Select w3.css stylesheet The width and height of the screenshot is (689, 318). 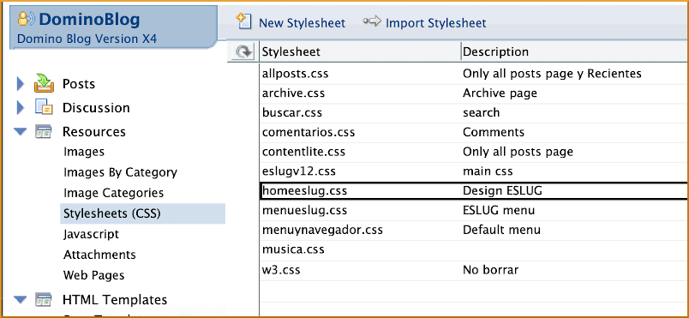(x=281, y=269)
